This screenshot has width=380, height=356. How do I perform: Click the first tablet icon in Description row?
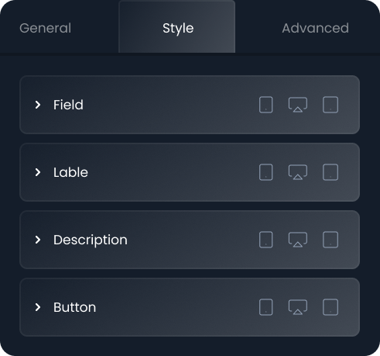pyautogui.click(x=265, y=240)
